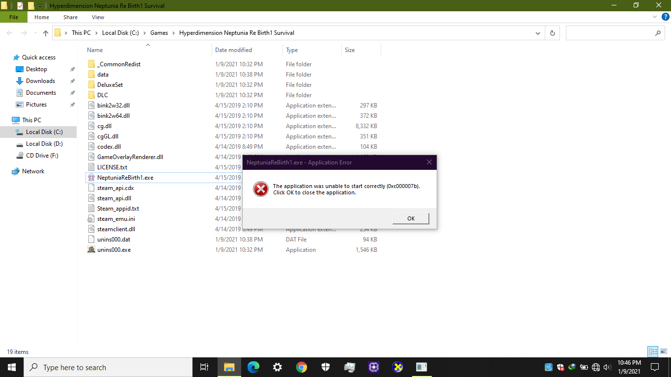Select the DeluxeSet folder
Viewport: 671px width, 377px height.
pyautogui.click(x=110, y=85)
